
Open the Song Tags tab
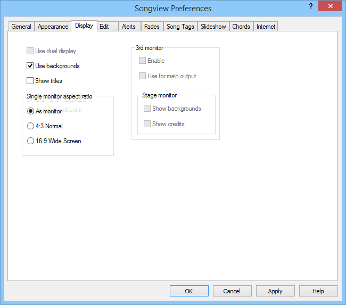pos(180,27)
